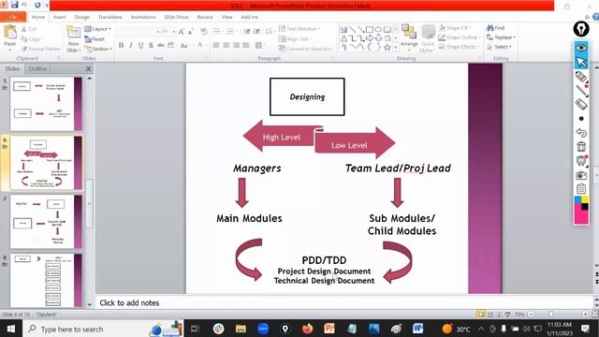Click the PowerPoint Help question mark
This screenshot has width=599, height=337.
[x=595, y=17]
